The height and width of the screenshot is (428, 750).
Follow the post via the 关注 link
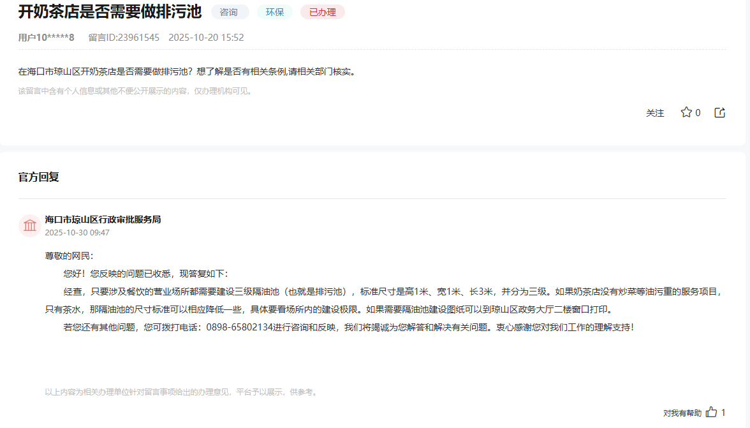(x=654, y=112)
